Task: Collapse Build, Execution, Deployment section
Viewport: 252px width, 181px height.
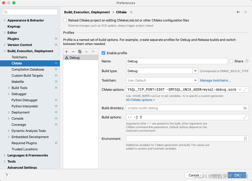Action: [5, 51]
